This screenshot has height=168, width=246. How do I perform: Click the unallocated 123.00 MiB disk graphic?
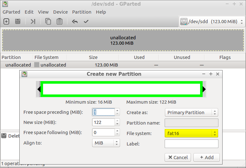pyautogui.click(x=123, y=40)
